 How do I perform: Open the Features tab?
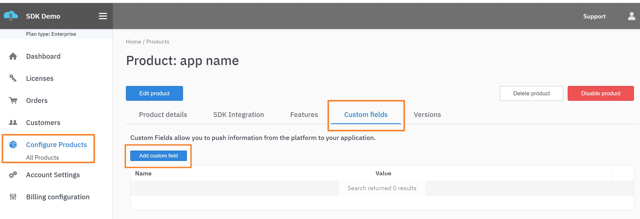[x=304, y=114]
